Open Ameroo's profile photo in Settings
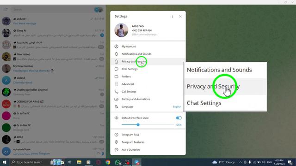Image resolution: width=296 pixels, height=166 pixels. click(121, 30)
